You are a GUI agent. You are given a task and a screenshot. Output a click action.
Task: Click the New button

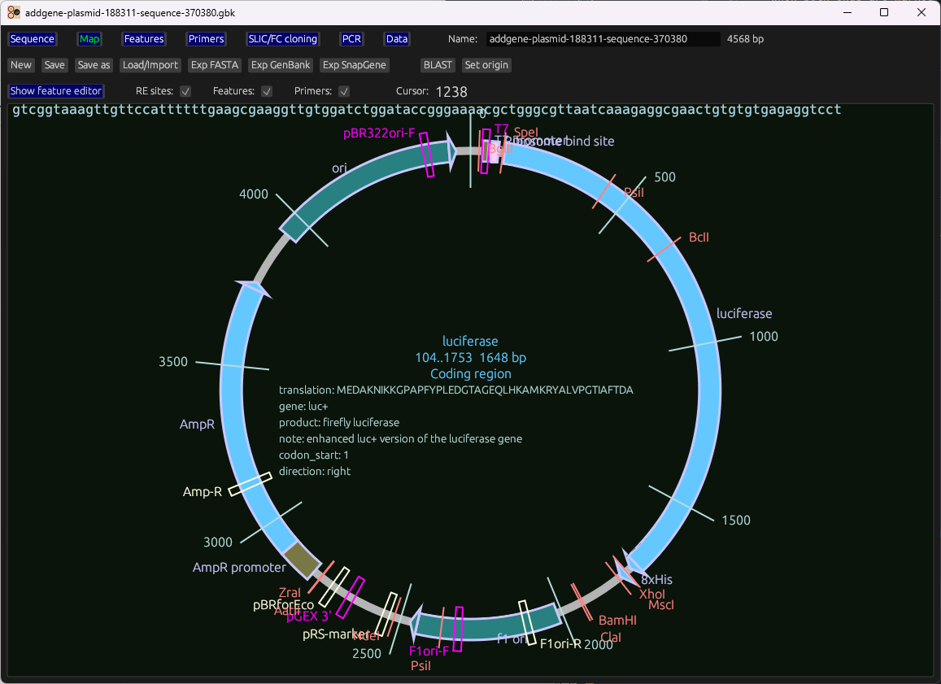pyautogui.click(x=21, y=65)
